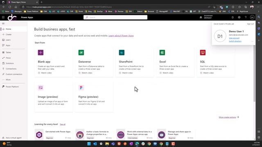Image resolution: width=262 pixels, height=147 pixels.
Task: Watch video for SQL
Action: coord(207,73)
